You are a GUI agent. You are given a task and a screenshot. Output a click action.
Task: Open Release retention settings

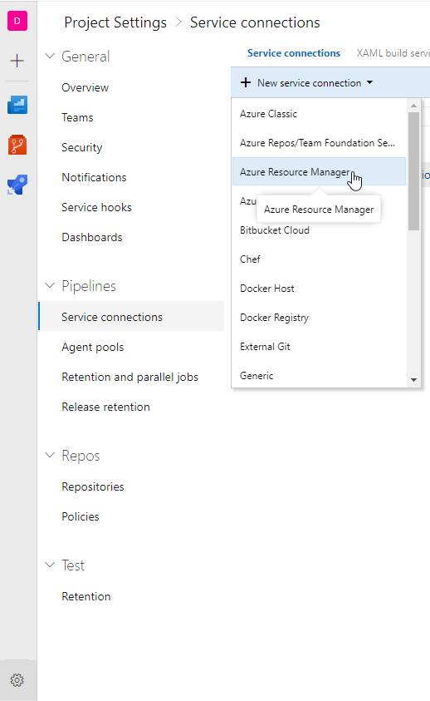[x=105, y=407]
